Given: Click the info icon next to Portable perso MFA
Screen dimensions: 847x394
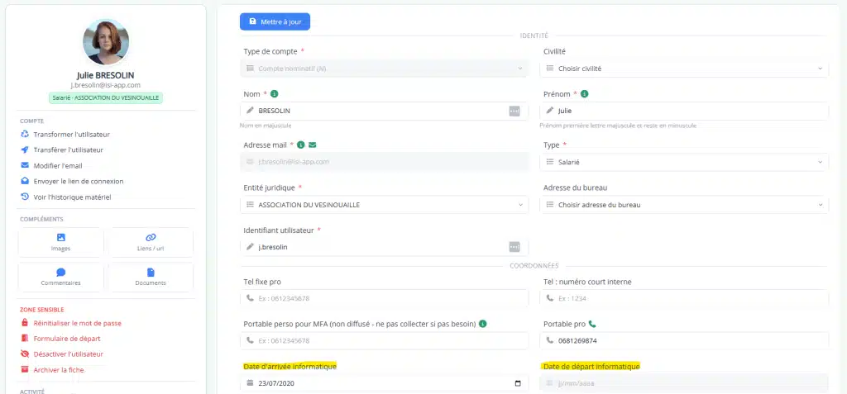Looking at the screenshot, I should (483, 324).
